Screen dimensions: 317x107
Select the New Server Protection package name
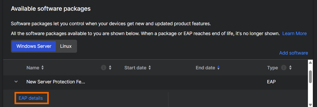(56, 82)
